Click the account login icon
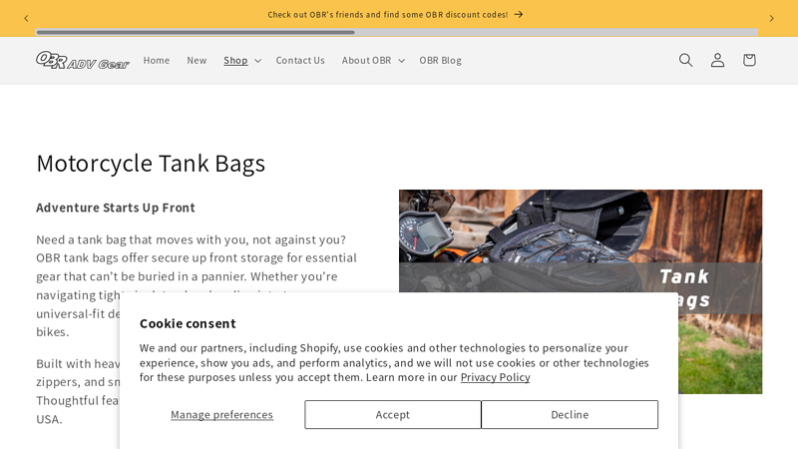798x449 pixels. pyautogui.click(x=717, y=60)
